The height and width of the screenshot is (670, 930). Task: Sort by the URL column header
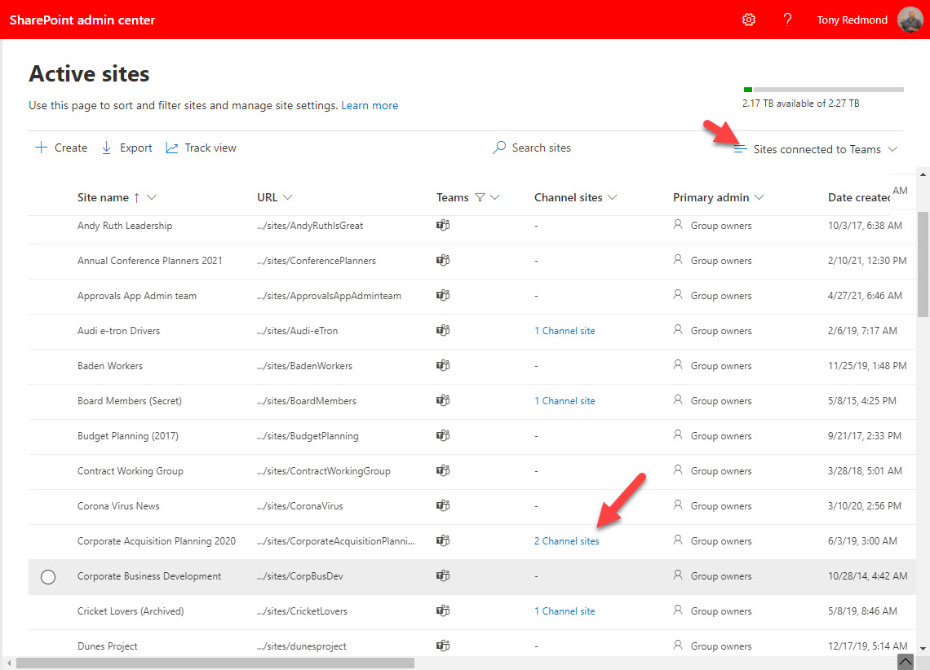[x=267, y=197]
